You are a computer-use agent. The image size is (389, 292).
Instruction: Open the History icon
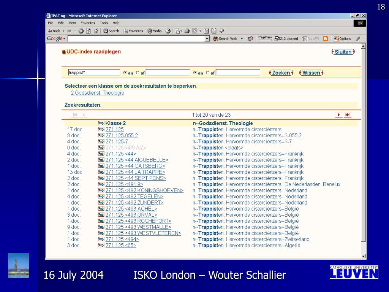[x=168, y=31]
